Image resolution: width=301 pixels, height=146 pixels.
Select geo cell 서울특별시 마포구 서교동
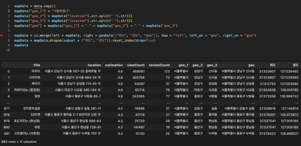point(238,90)
